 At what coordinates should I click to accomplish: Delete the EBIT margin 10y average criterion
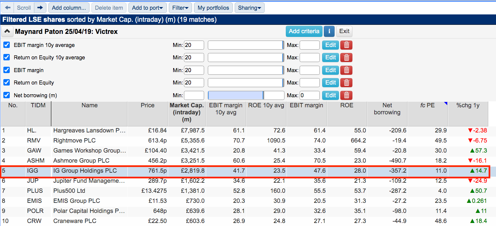(x=346, y=45)
